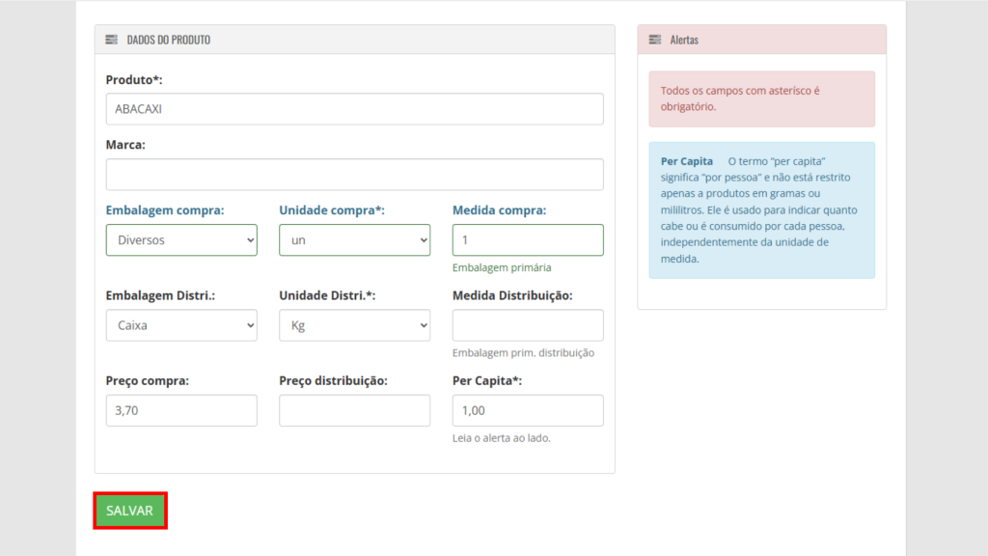Click the red mandatory fields alert box
The height and width of the screenshot is (556, 988).
click(762, 99)
